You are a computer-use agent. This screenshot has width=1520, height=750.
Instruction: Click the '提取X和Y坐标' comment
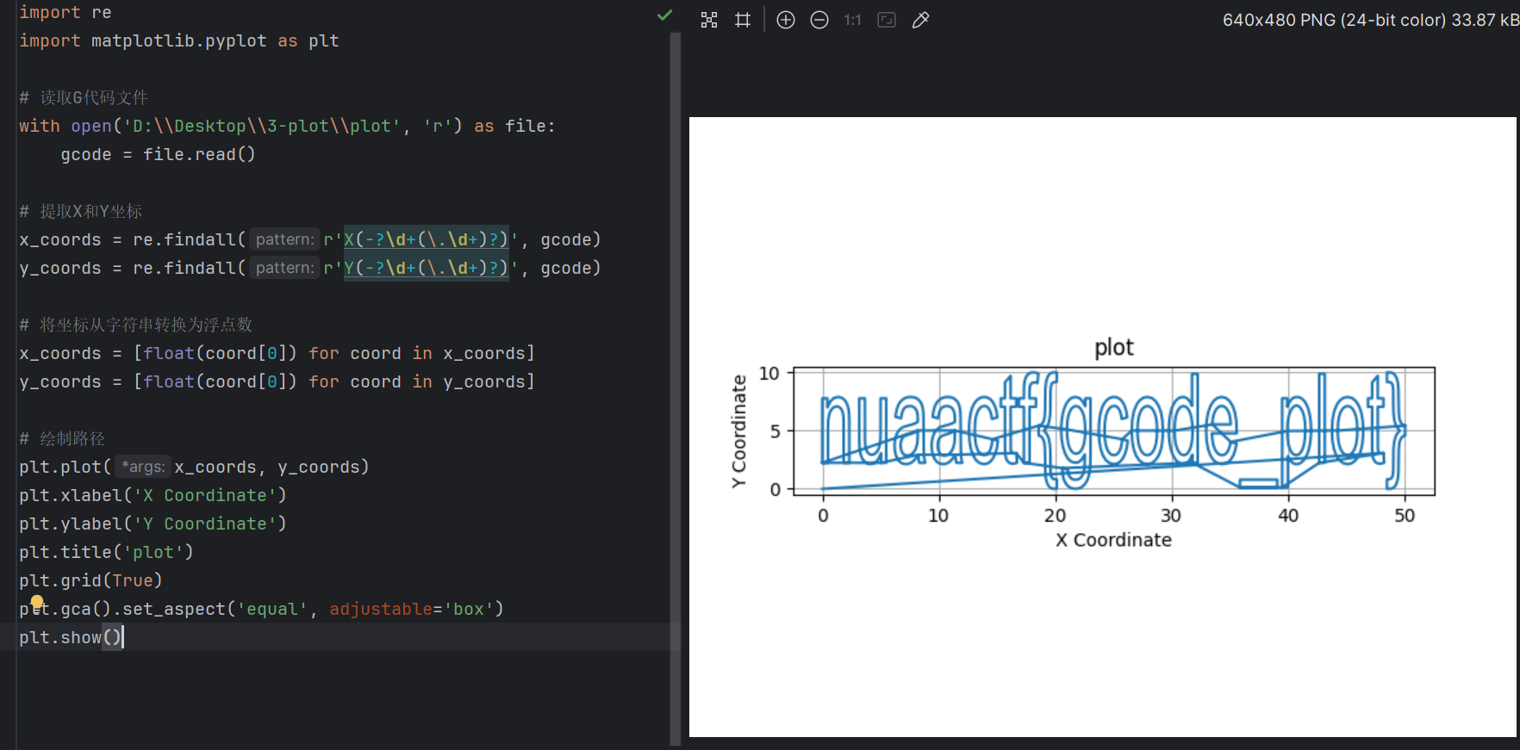[81, 211]
